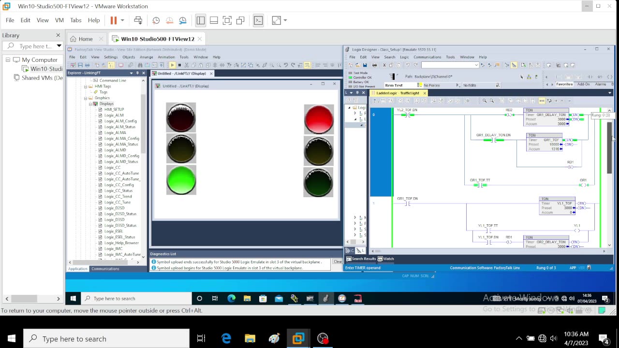Zoom in on ladder editor

tap(484, 101)
